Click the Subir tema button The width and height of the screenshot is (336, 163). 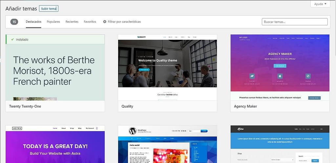point(49,9)
